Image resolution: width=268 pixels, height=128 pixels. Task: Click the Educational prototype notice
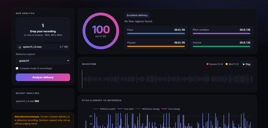(x=43, y=120)
